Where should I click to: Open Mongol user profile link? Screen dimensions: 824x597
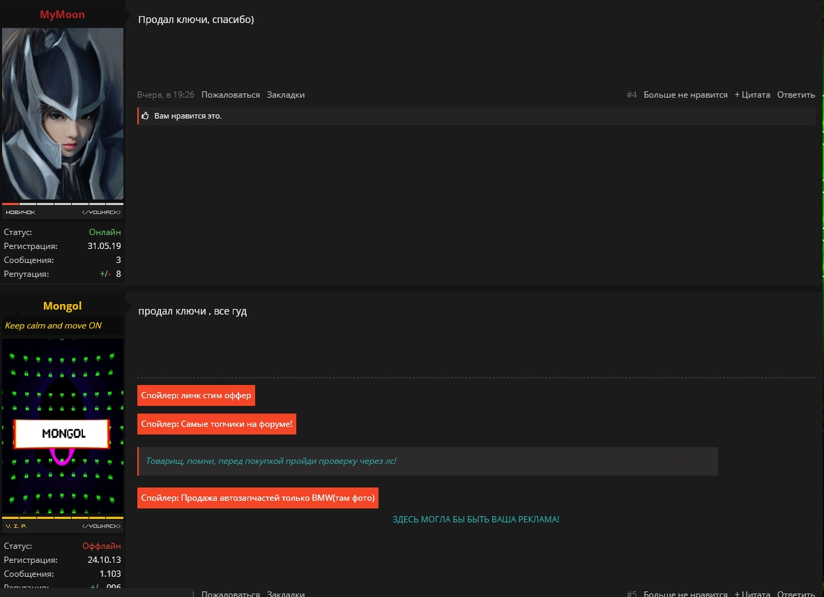[x=62, y=306]
